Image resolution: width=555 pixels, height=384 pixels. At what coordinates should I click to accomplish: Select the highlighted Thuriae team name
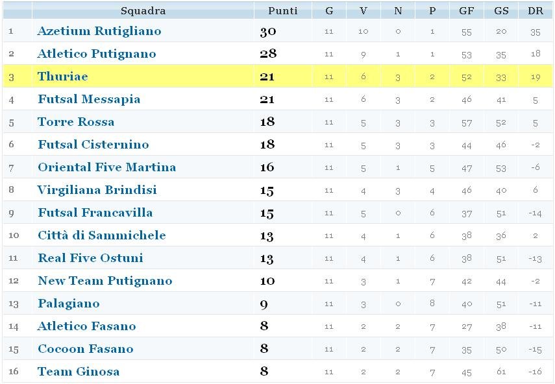coord(63,76)
